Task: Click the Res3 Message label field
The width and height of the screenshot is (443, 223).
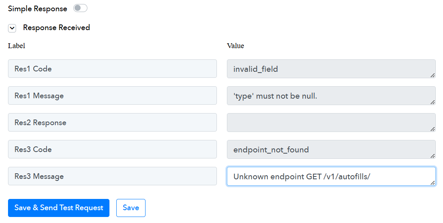Action: click(x=112, y=176)
